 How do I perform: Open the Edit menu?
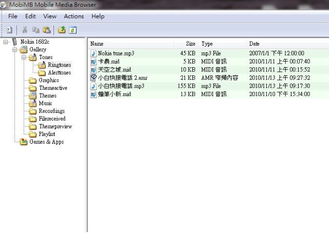click(30, 16)
